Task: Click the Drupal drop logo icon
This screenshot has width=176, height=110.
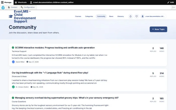Action: click(x=3, y=7)
